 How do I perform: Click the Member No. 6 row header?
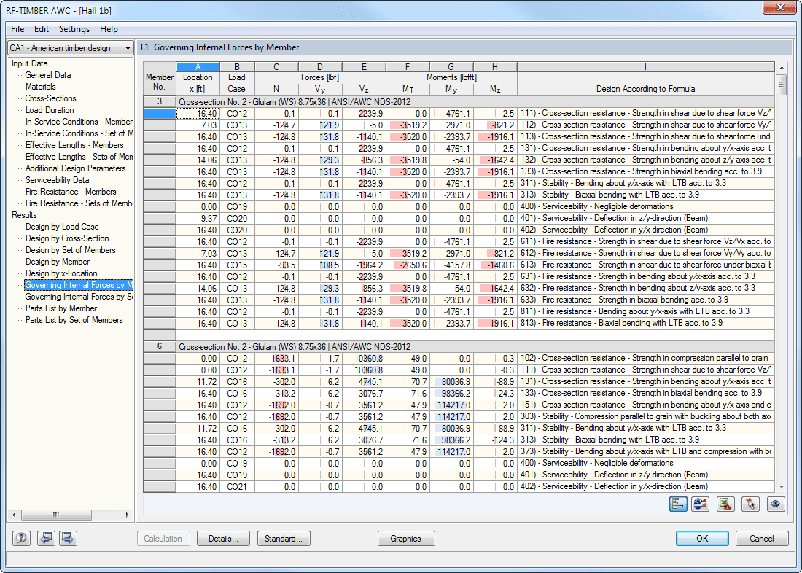[x=160, y=346]
